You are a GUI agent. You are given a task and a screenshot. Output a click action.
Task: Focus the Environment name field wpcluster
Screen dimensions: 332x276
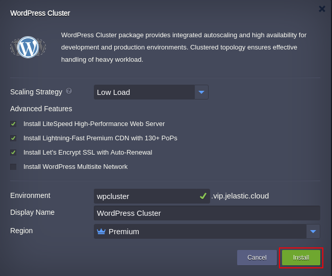click(x=145, y=196)
